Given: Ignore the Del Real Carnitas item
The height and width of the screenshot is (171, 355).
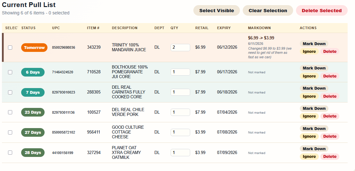Looking at the screenshot, I should point(309,96).
